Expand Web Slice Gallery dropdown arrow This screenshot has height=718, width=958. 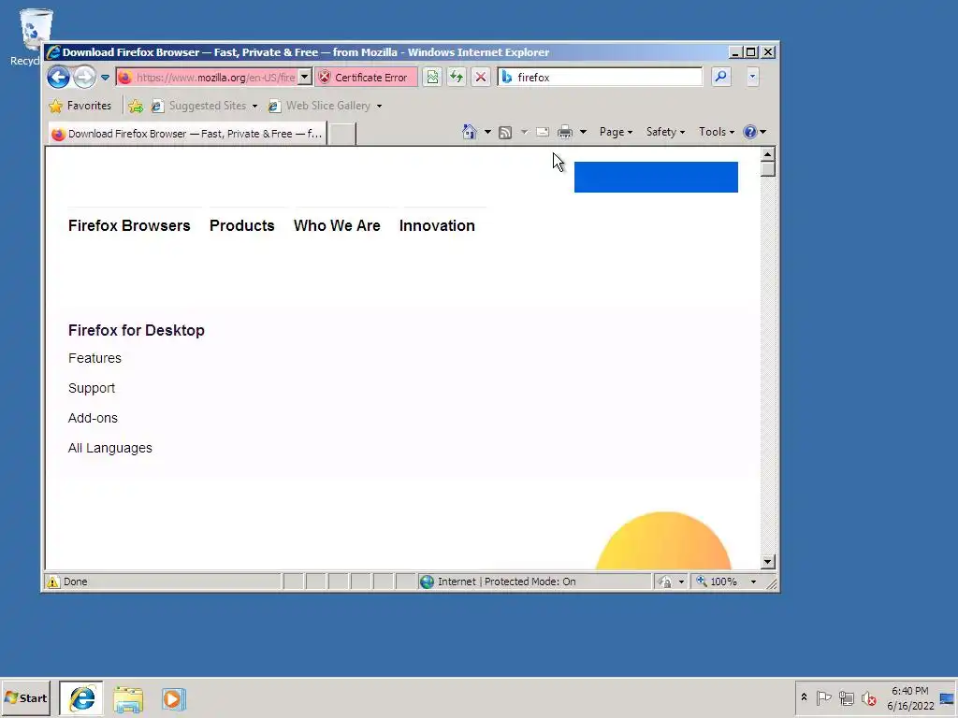[x=379, y=107]
